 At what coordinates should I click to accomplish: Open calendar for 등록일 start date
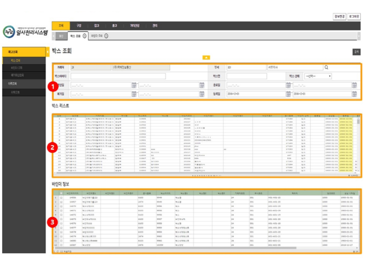288,94
